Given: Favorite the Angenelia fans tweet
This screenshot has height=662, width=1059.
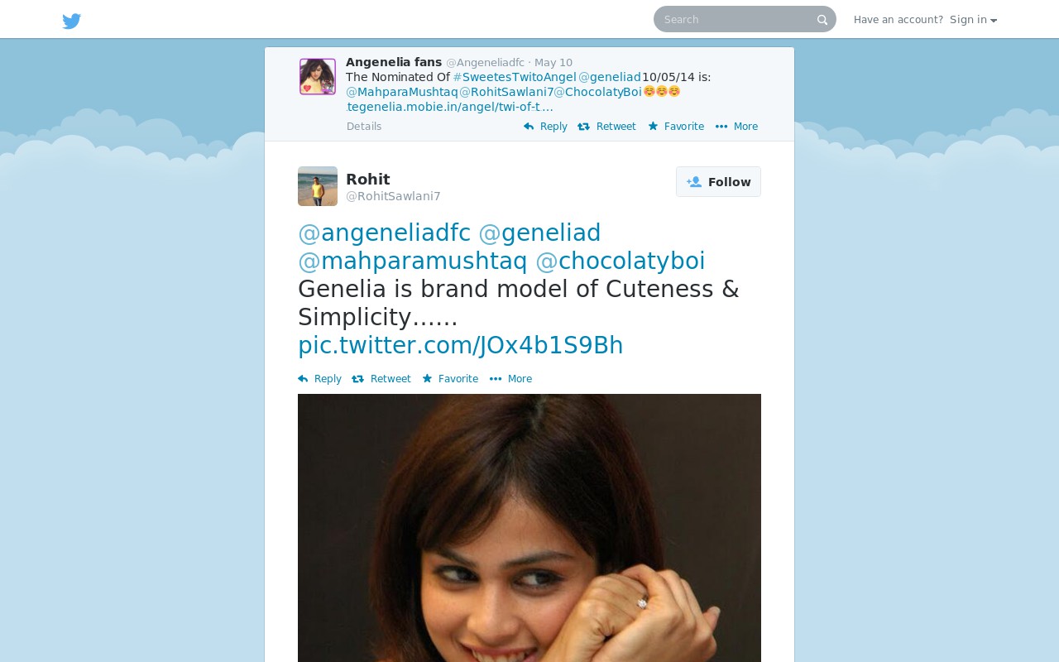Looking at the screenshot, I should [x=676, y=127].
